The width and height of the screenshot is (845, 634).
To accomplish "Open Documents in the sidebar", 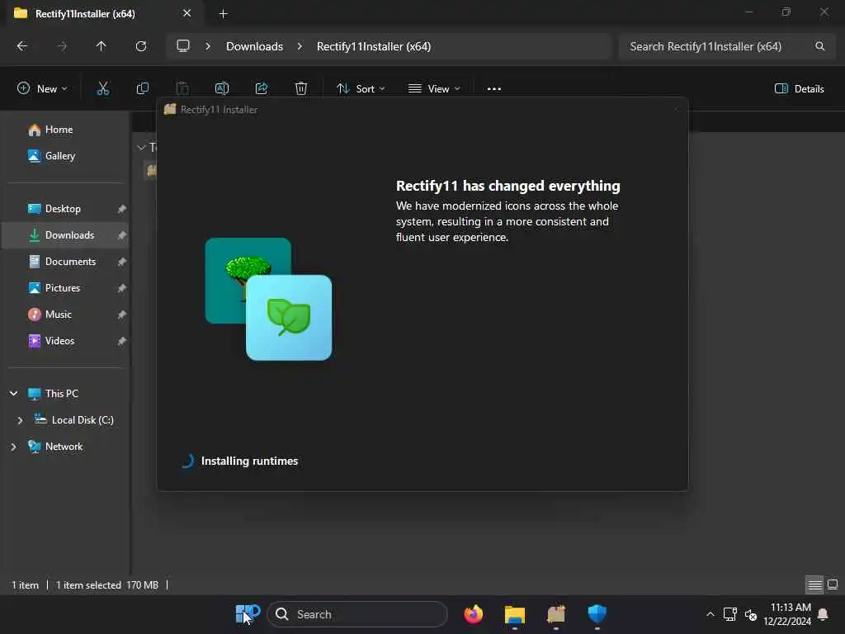I will click(x=70, y=262).
